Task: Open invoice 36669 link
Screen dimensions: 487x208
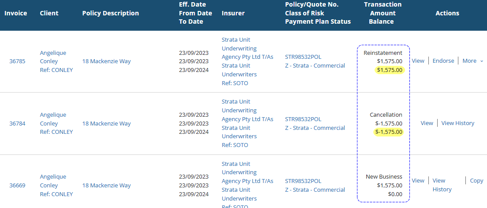Action: coord(17,185)
